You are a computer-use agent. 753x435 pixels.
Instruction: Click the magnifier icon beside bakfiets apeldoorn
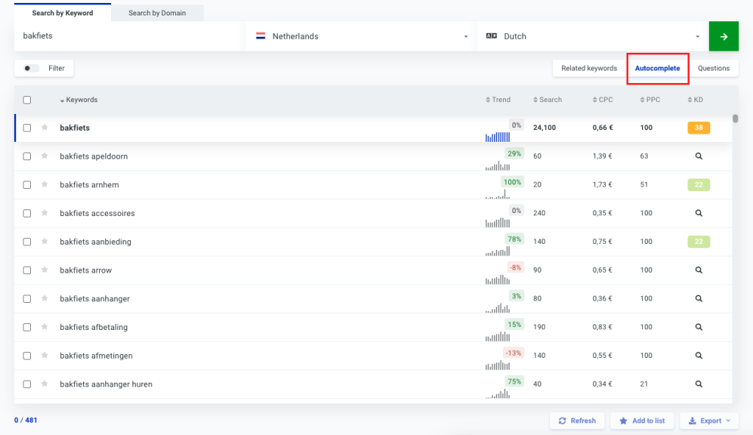point(698,156)
